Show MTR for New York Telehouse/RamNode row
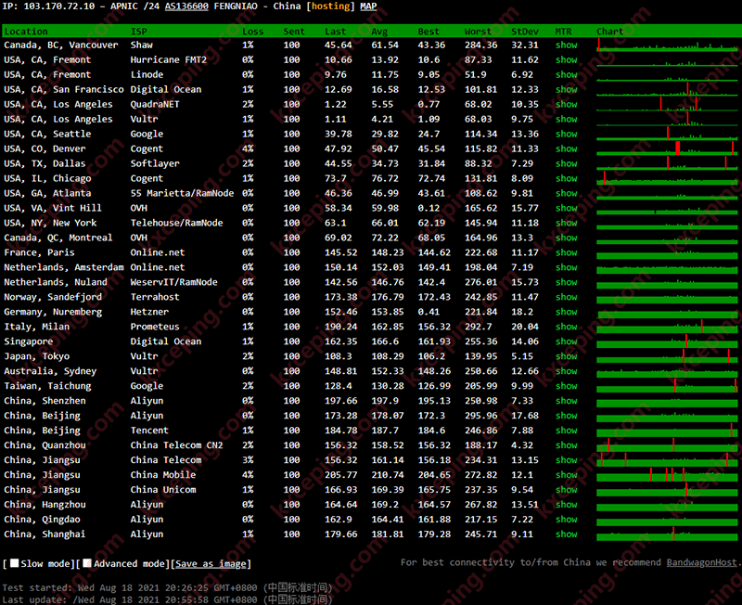 point(567,223)
